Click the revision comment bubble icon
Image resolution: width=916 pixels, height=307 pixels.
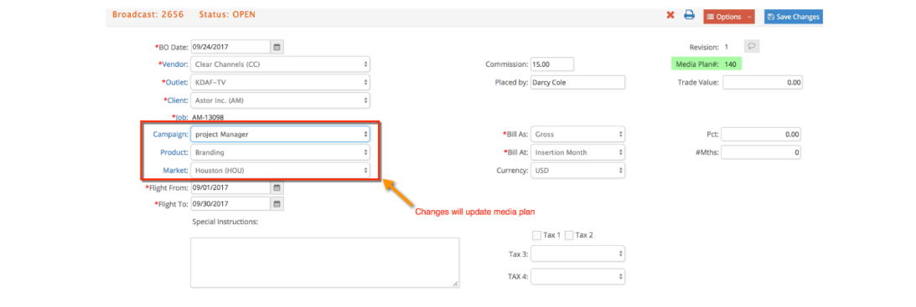(x=751, y=47)
